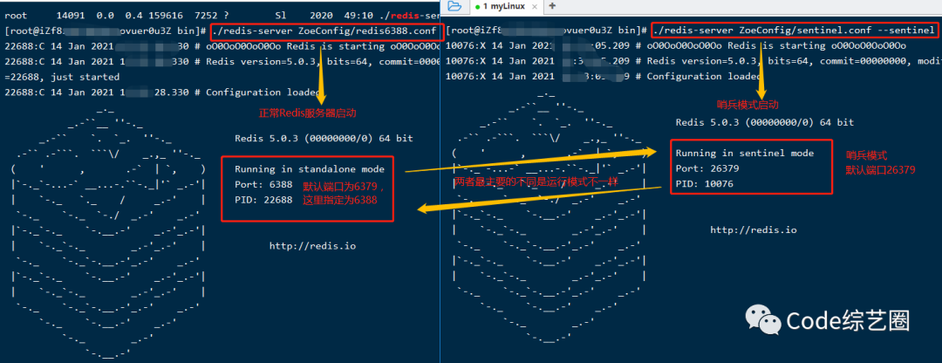Add a new session tab

tap(552, 6)
